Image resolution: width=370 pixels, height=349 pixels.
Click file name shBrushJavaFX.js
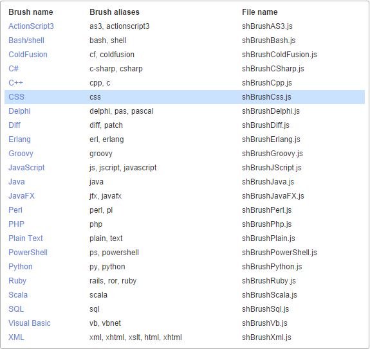click(x=273, y=196)
